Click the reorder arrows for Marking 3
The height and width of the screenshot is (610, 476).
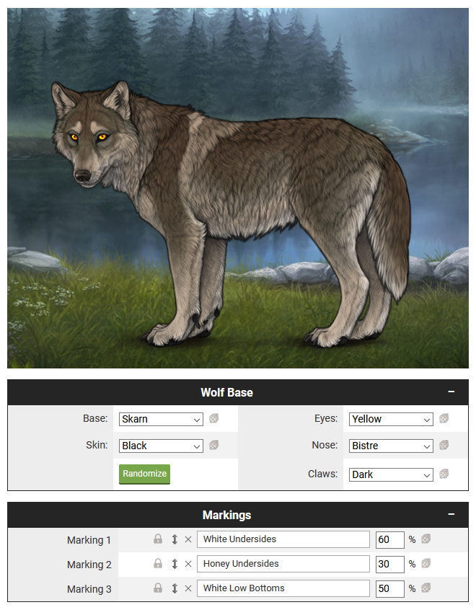(174, 588)
